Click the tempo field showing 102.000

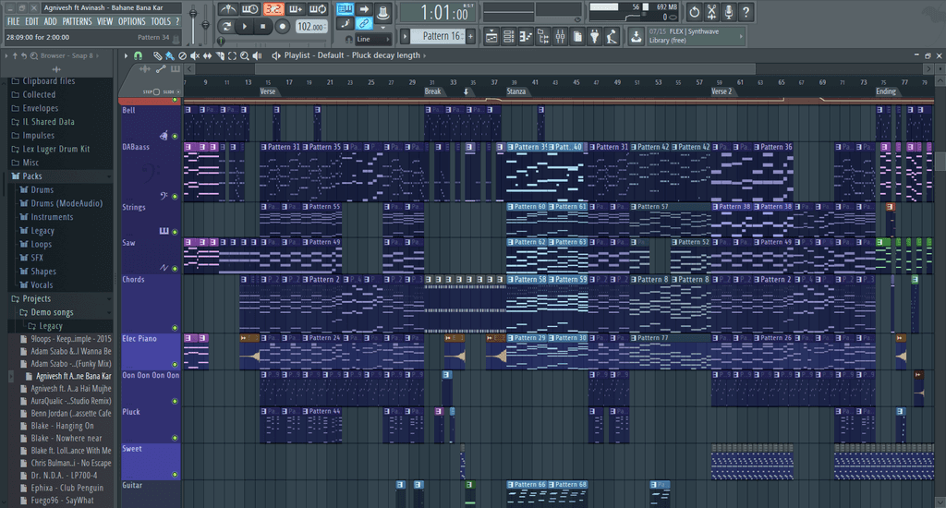tap(311, 27)
